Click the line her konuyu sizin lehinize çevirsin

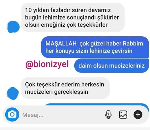click(89, 51)
